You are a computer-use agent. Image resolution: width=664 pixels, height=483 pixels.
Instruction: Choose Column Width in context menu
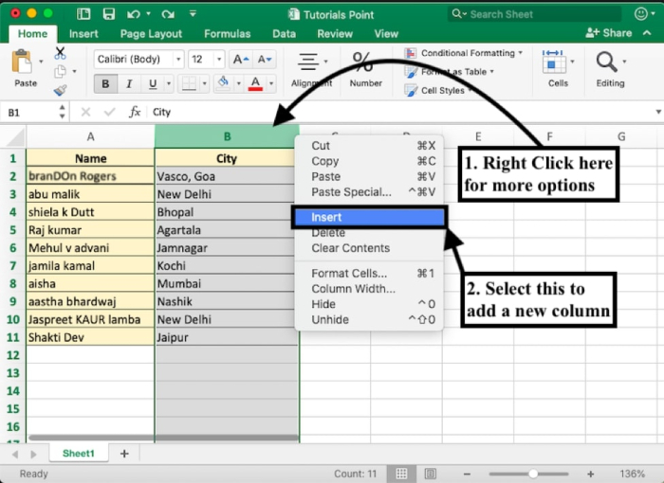[369, 289]
